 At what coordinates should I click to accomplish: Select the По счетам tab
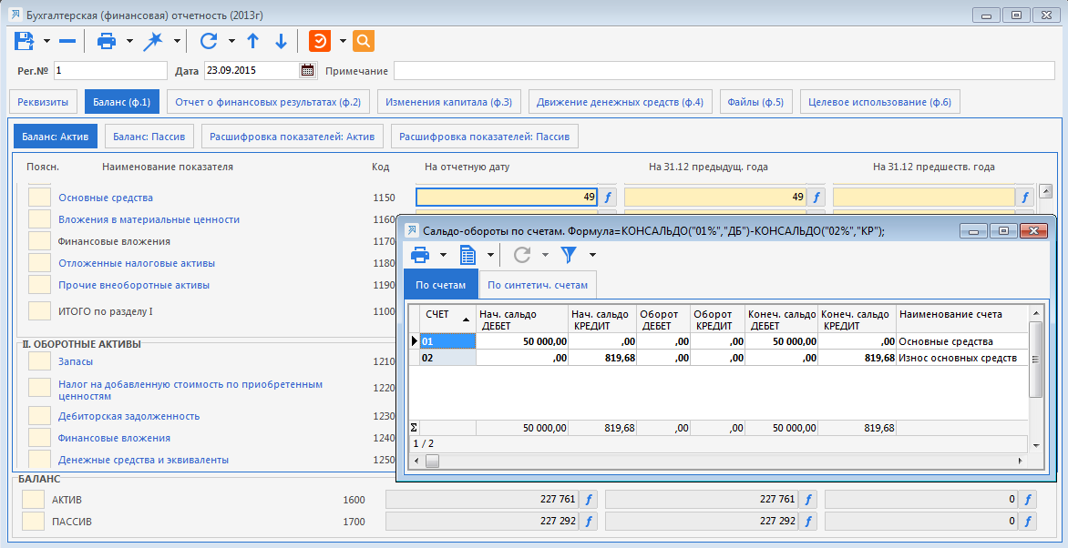click(441, 285)
